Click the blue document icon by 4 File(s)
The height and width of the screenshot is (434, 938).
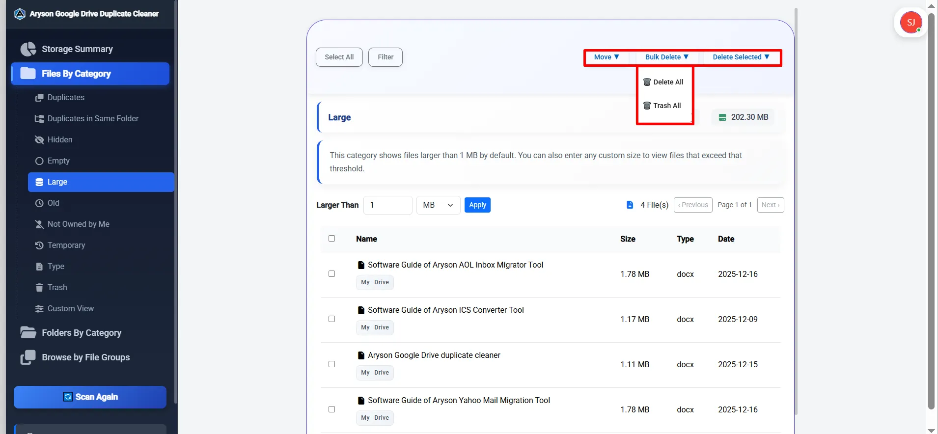[630, 205]
